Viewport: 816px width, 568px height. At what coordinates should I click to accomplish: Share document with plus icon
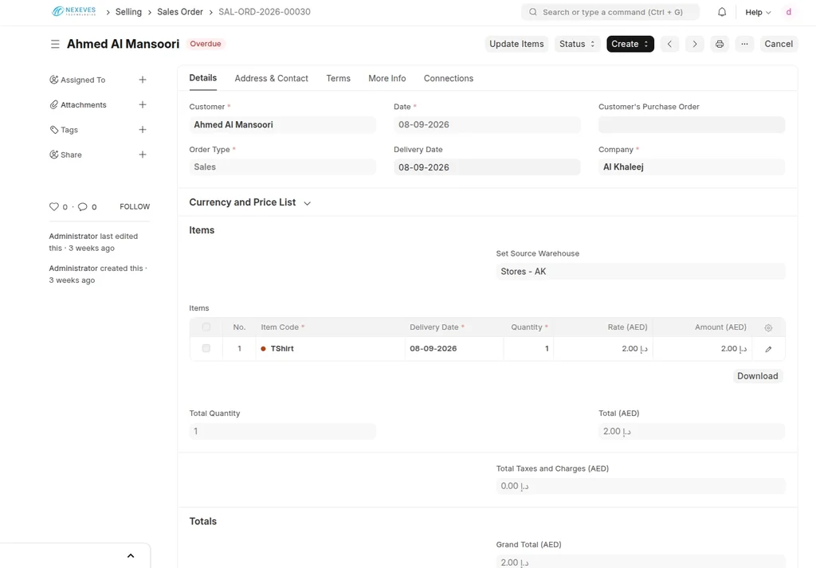coord(143,155)
